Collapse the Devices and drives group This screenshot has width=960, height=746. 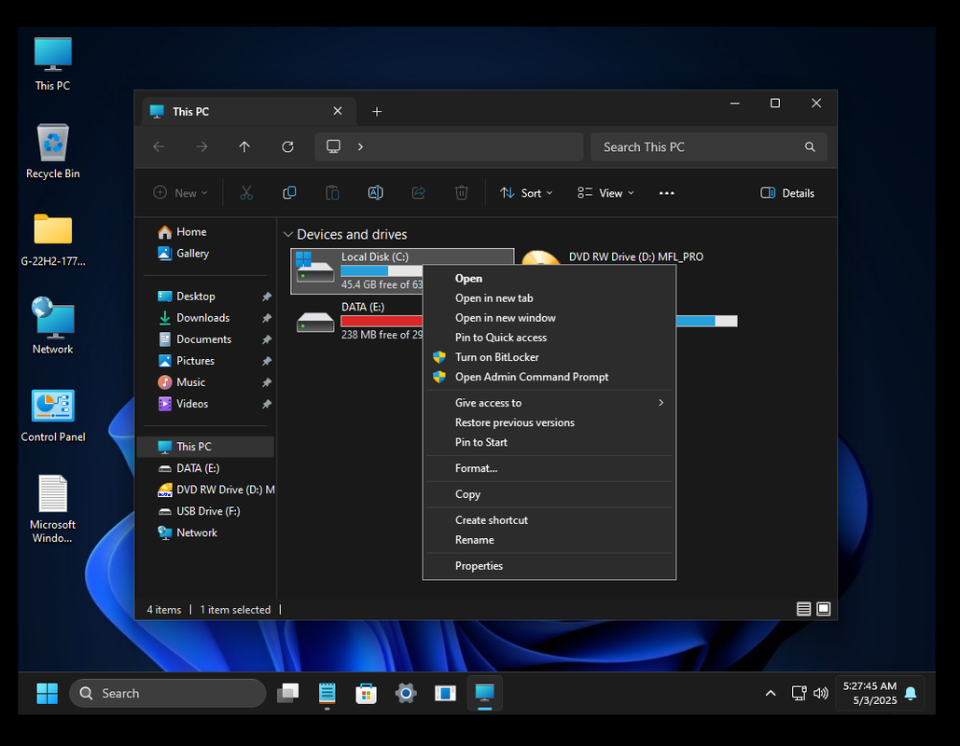click(x=287, y=234)
